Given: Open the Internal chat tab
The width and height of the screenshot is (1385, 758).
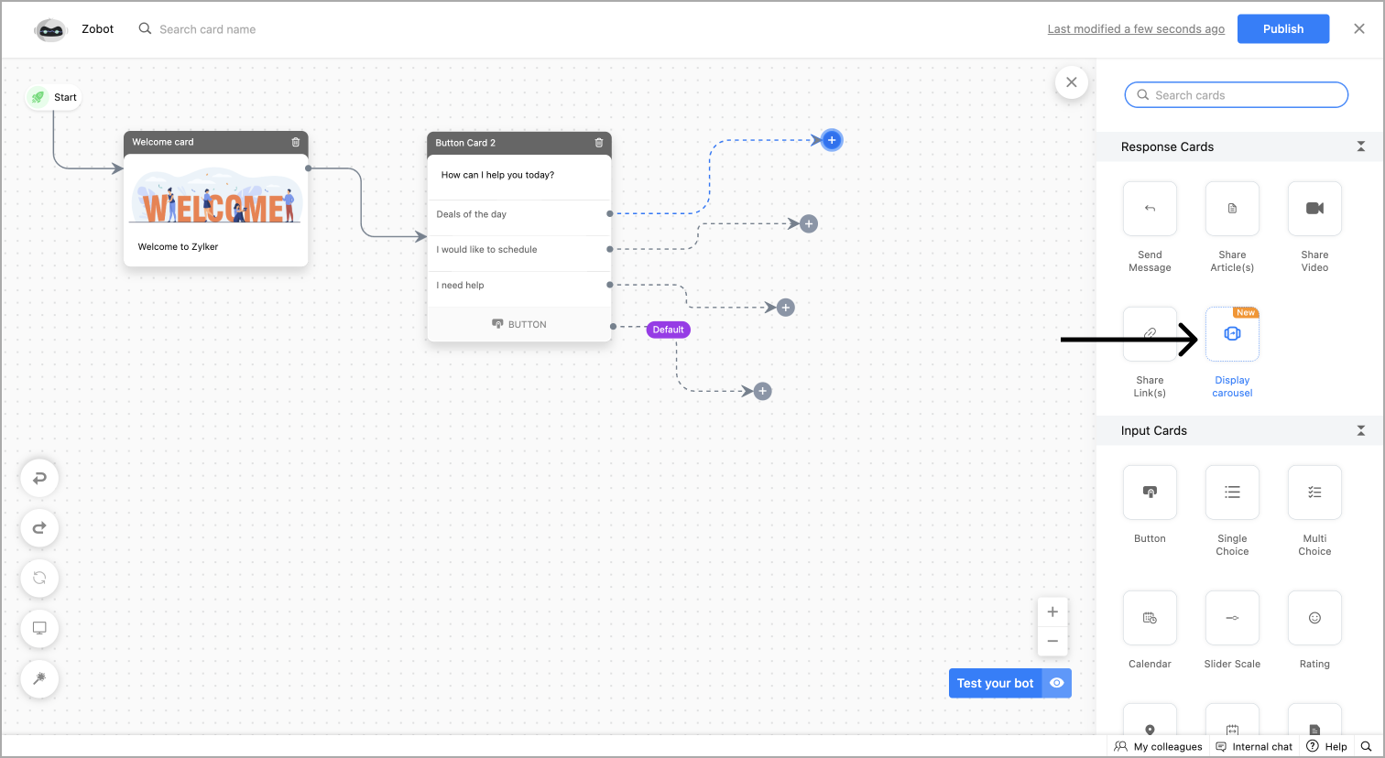Looking at the screenshot, I should [x=1254, y=747].
